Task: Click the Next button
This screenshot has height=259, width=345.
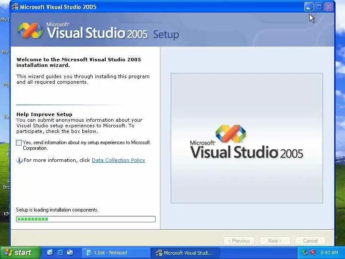Action: coord(275,241)
